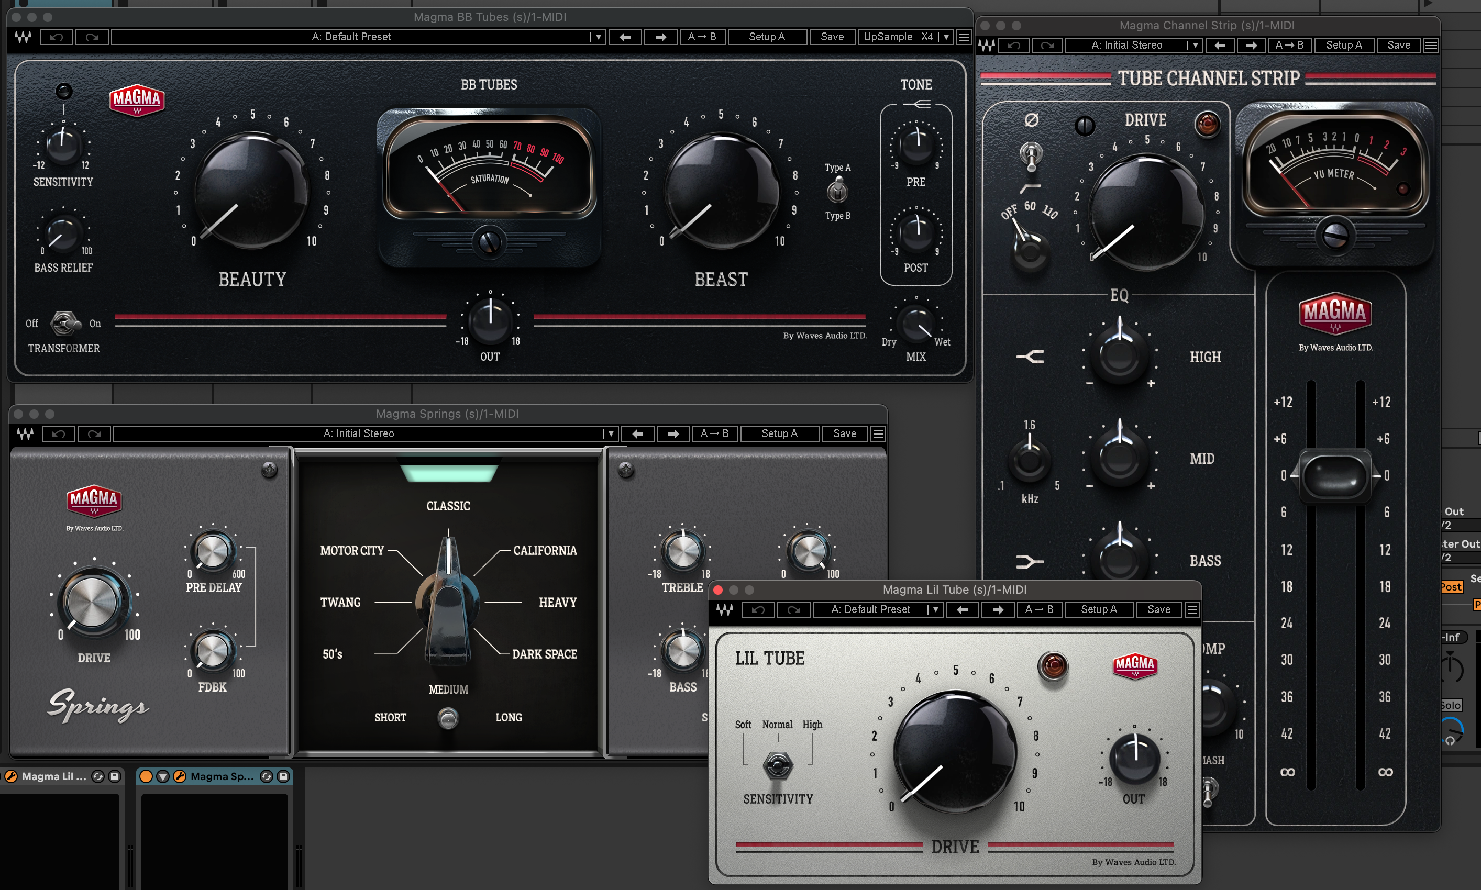The width and height of the screenshot is (1481, 890).
Task: Redo the change in Magma BB Tubes
Action: click(x=92, y=37)
